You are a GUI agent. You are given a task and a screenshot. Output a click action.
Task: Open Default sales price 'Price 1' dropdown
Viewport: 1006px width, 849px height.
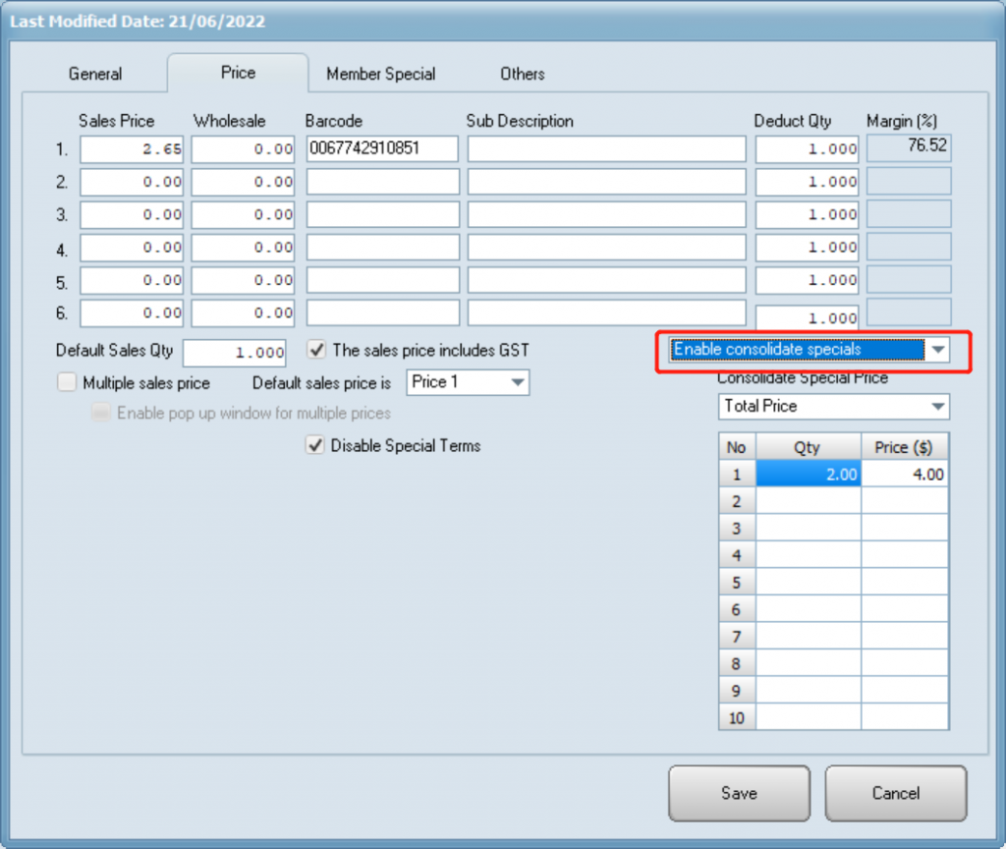517,382
